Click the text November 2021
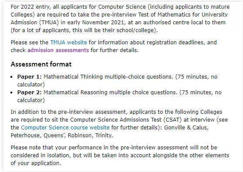 pos(103,23)
